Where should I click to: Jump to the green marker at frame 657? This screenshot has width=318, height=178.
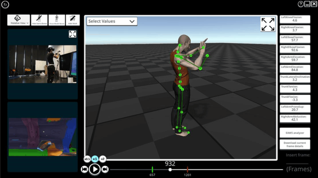(x=152, y=169)
